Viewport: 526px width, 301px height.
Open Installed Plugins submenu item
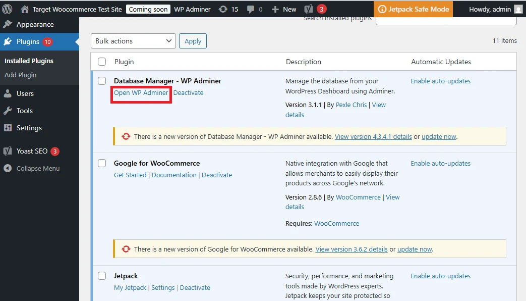tap(29, 61)
